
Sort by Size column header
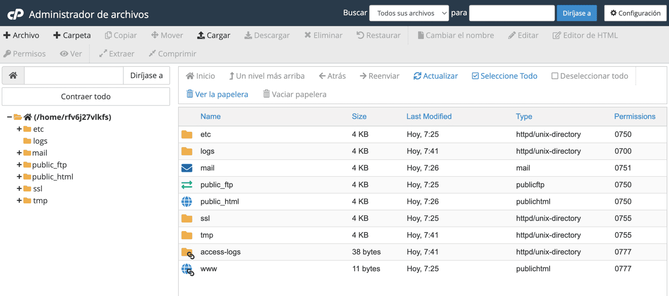point(359,116)
